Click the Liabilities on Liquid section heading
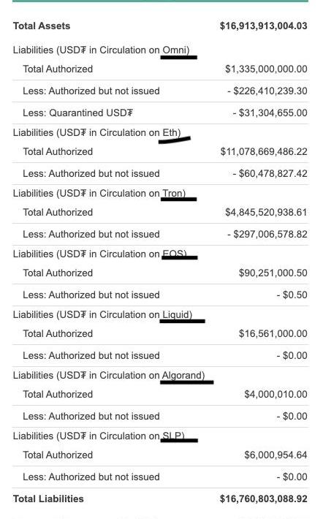The height and width of the screenshot is (519, 323). pos(102,315)
